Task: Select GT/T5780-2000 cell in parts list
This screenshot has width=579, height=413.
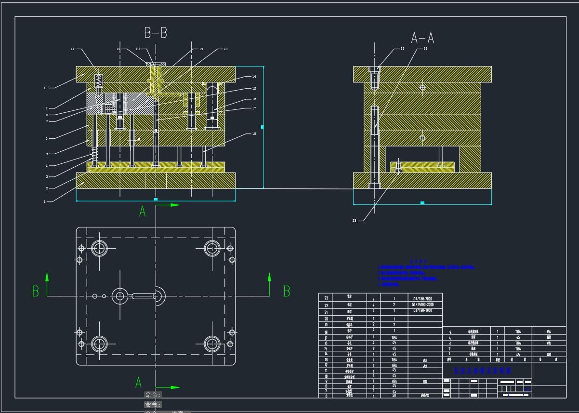Action: click(x=422, y=305)
